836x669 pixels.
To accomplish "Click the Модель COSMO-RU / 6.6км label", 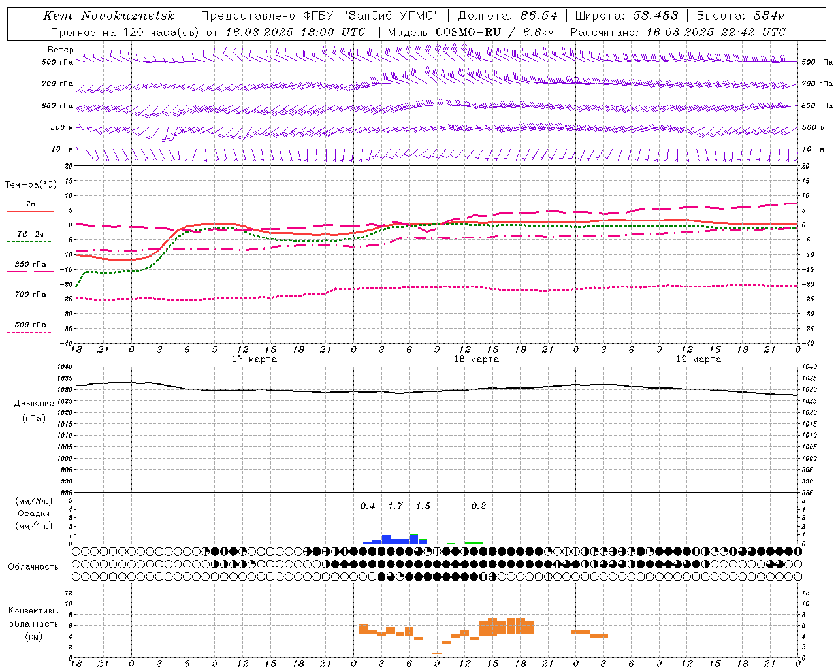I will [x=470, y=32].
